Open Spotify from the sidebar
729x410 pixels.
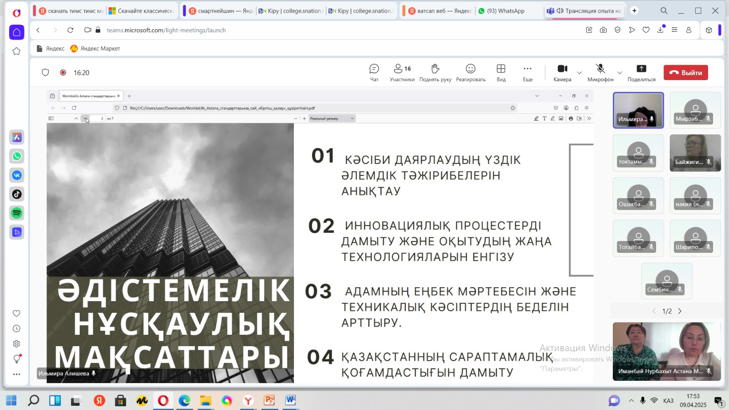17,213
